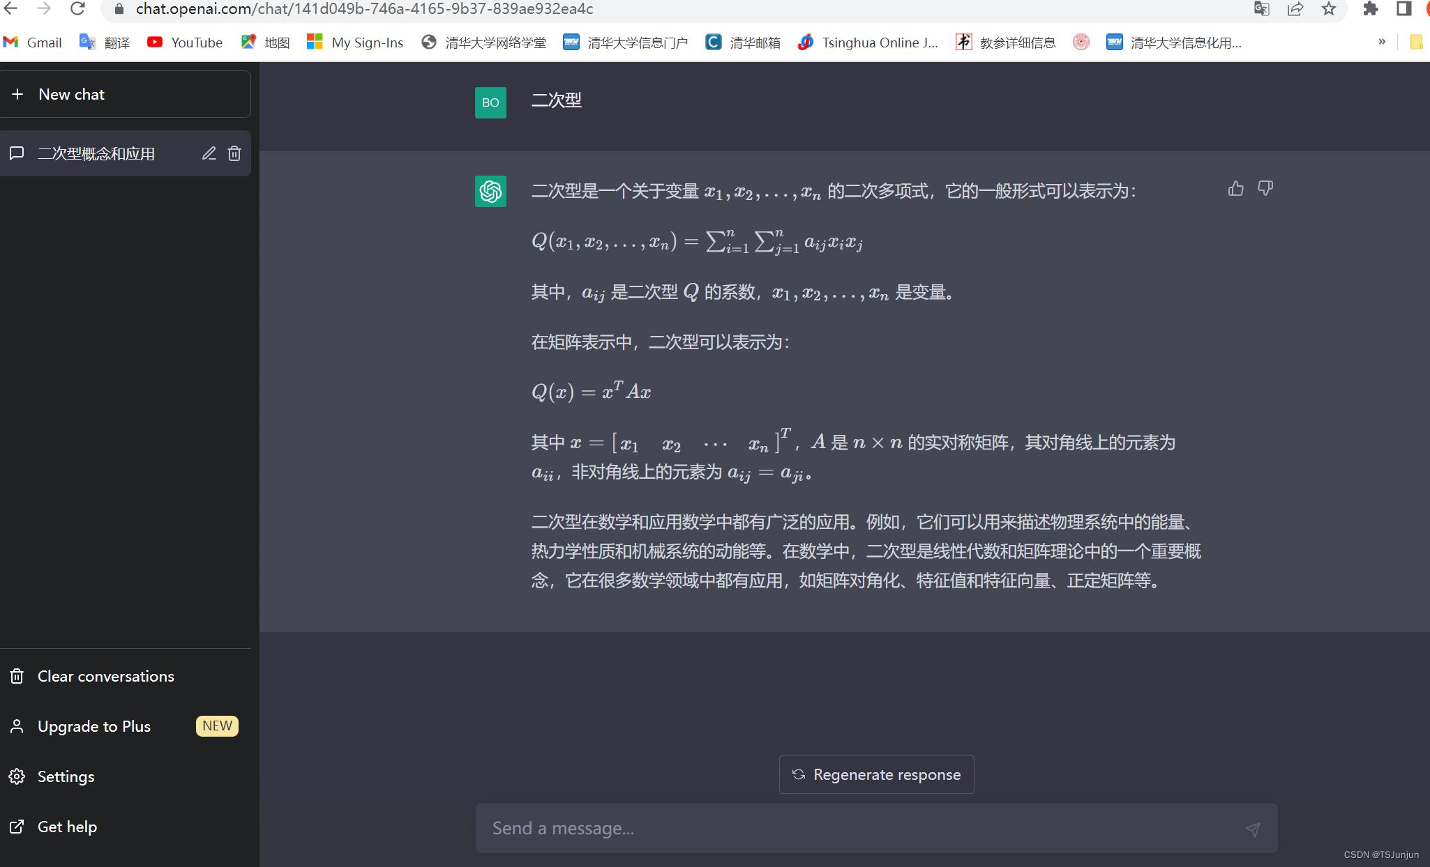Click the Clear conversations trash icon
Screen dimensions: 1430x867
pyautogui.click(x=17, y=675)
